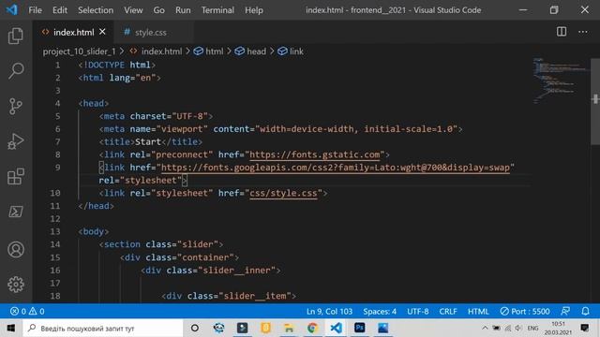
Task: Follow the fonts.gstatic.com link
Action: point(315,154)
